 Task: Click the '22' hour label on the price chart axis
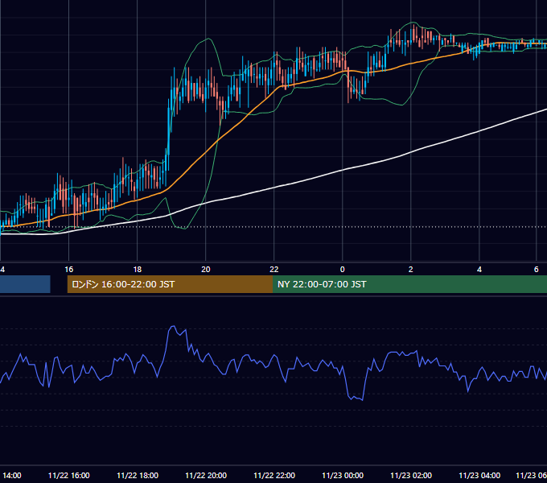274,270
